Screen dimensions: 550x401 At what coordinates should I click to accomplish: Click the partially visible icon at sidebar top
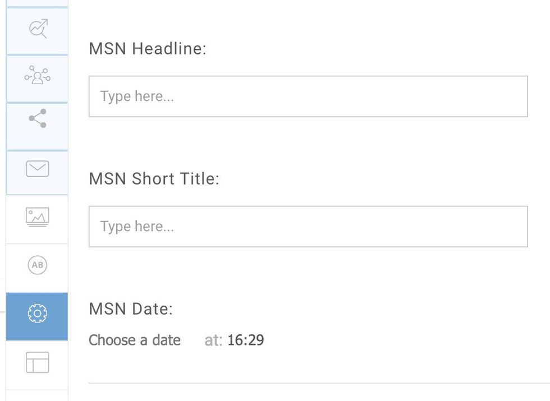coord(37,3)
